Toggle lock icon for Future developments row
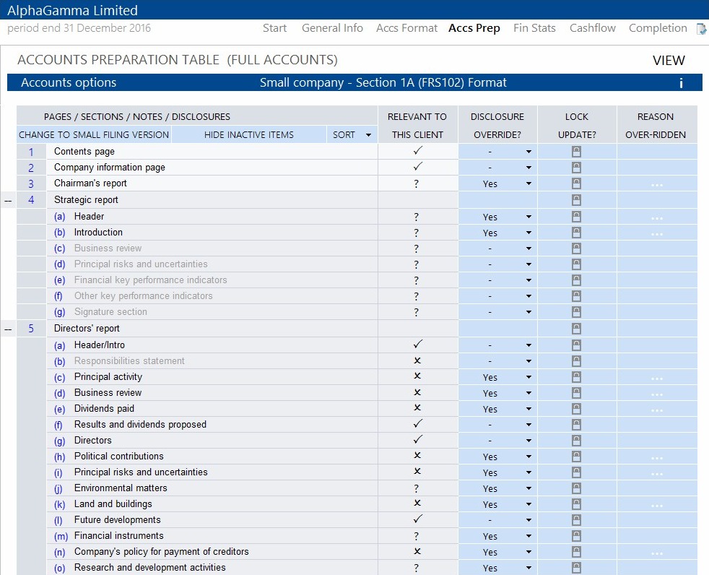This screenshot has height=575, width=709. point(576,520)
